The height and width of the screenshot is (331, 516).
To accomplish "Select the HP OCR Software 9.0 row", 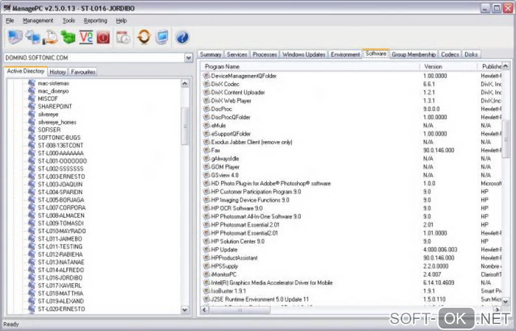I will pyautogui.click(x=351, y=208).
